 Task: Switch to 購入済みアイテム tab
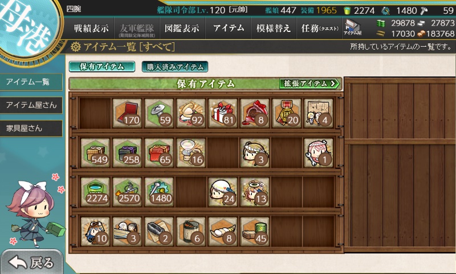click(x=175, y=66)
